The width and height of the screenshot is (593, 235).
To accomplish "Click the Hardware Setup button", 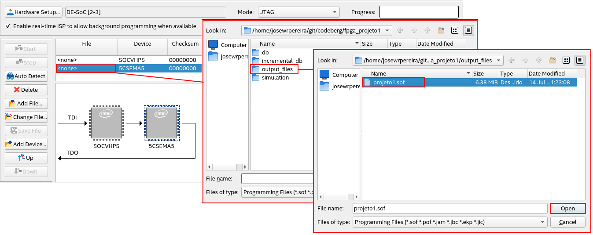I will coord(34,12).
